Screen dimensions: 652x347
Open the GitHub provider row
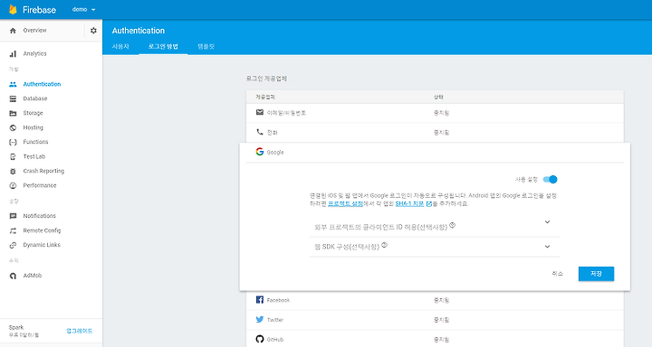(x=435, y=339)
